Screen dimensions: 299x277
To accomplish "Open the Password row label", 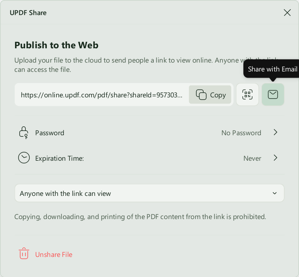I will (x=49, y=133).
